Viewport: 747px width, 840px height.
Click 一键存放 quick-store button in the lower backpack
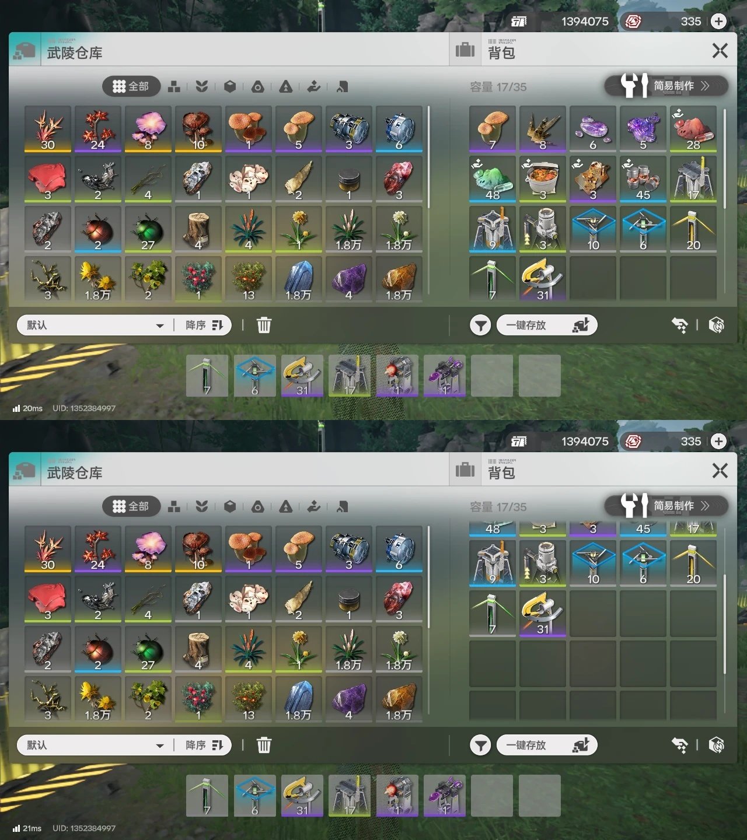pyautogui.click(x=547, y=745)
